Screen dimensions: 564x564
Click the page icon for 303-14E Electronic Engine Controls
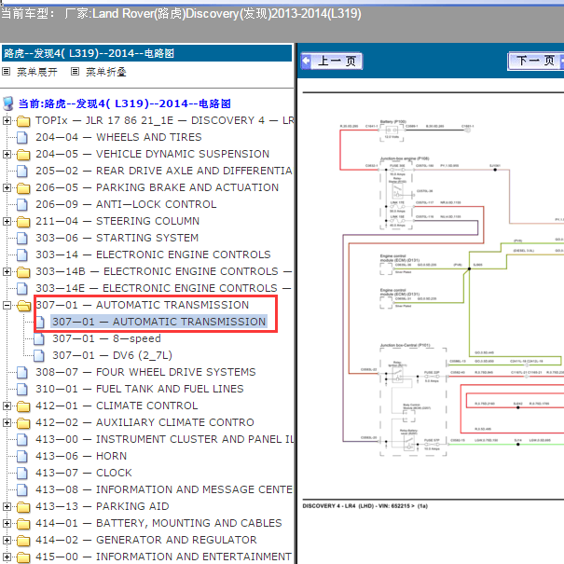[x=22, y=288]
